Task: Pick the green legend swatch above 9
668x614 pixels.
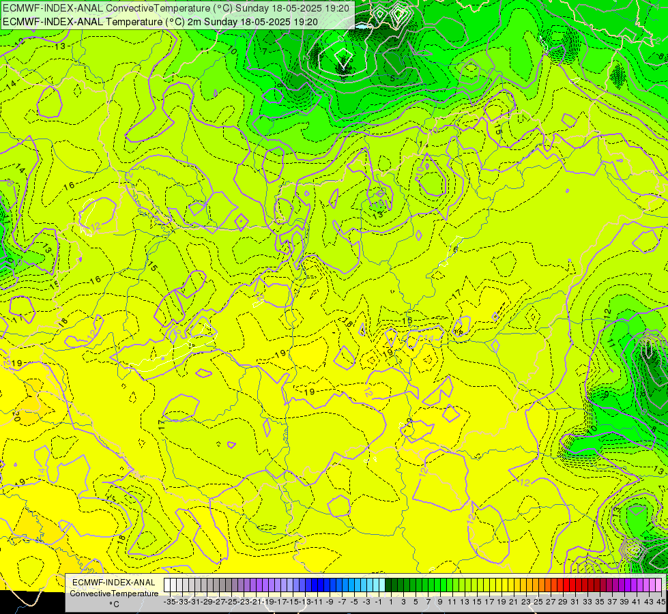Action: pos(437,585)
